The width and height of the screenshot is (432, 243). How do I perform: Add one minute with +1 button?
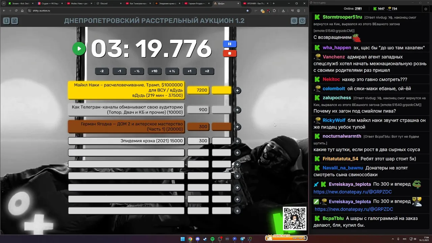tap(189, 71)
